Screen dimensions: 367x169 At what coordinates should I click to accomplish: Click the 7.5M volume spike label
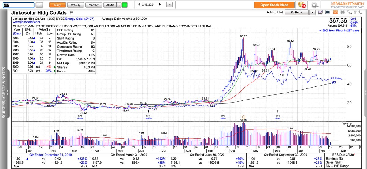(x=290, y=128)
